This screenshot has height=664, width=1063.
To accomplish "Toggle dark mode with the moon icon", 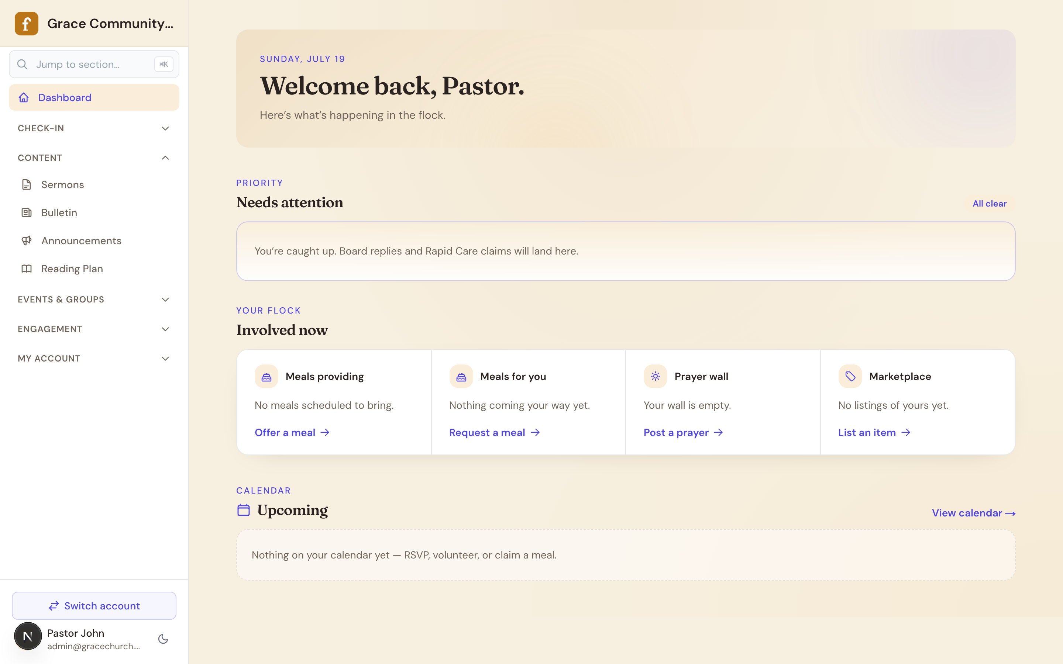I will (x=164, y=639).
